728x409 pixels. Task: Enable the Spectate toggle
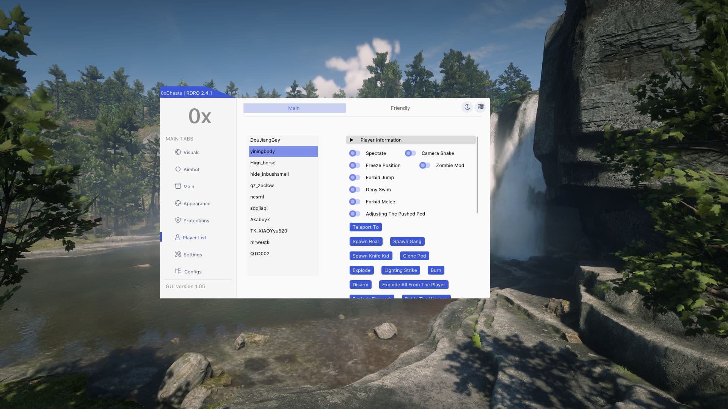(355, 153)
